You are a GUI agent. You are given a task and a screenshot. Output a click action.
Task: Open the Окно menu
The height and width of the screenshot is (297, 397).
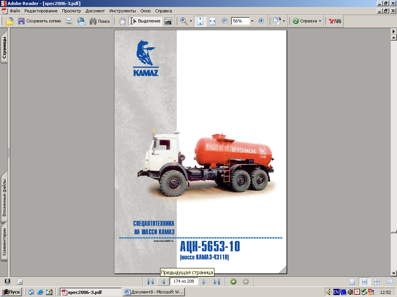pos(146,11)
